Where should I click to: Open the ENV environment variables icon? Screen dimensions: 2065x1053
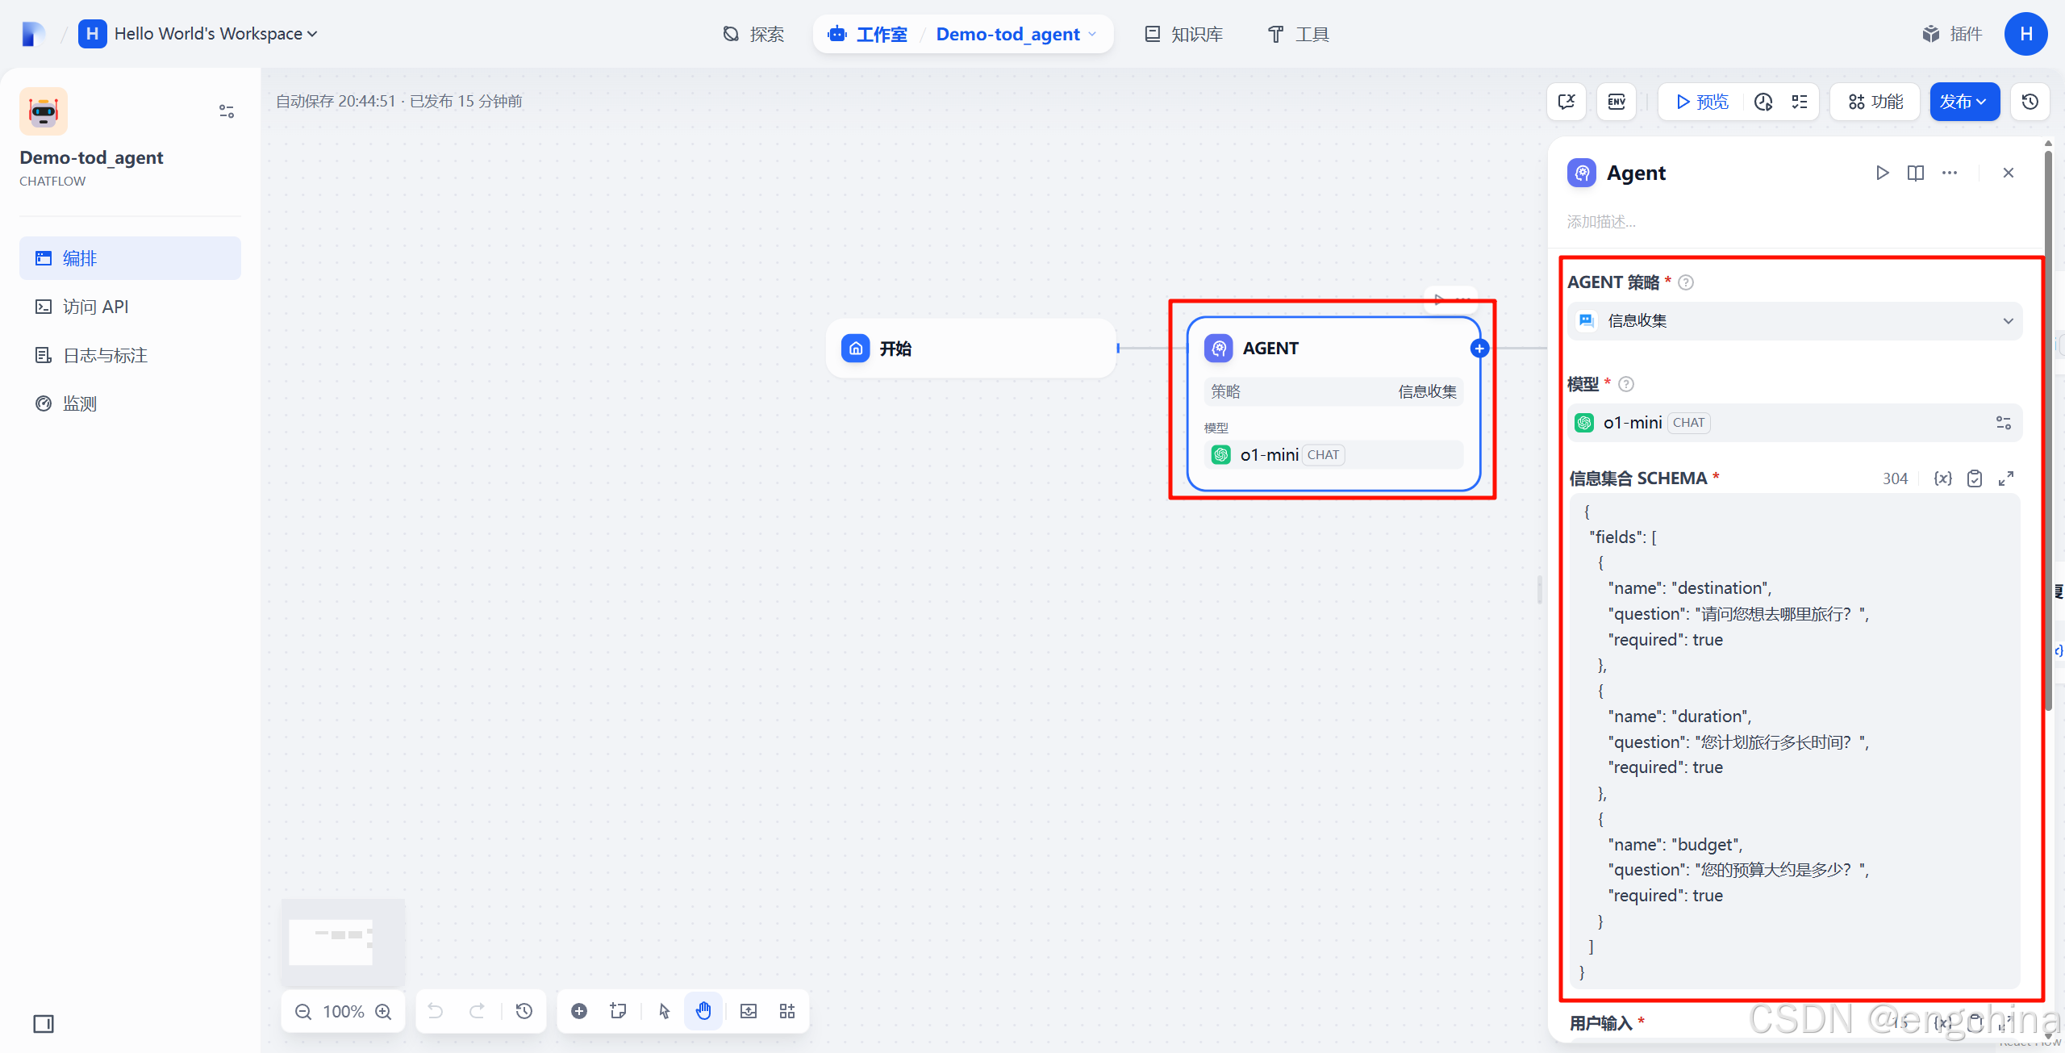[1617, 102]
